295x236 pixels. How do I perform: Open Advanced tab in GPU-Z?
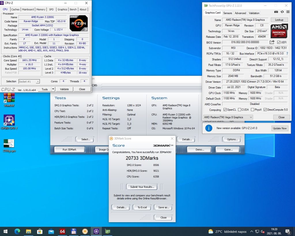[x=240, y=13]
